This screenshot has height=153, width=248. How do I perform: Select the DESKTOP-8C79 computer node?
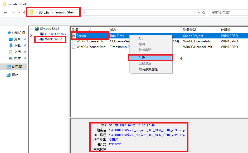(57, 34)
